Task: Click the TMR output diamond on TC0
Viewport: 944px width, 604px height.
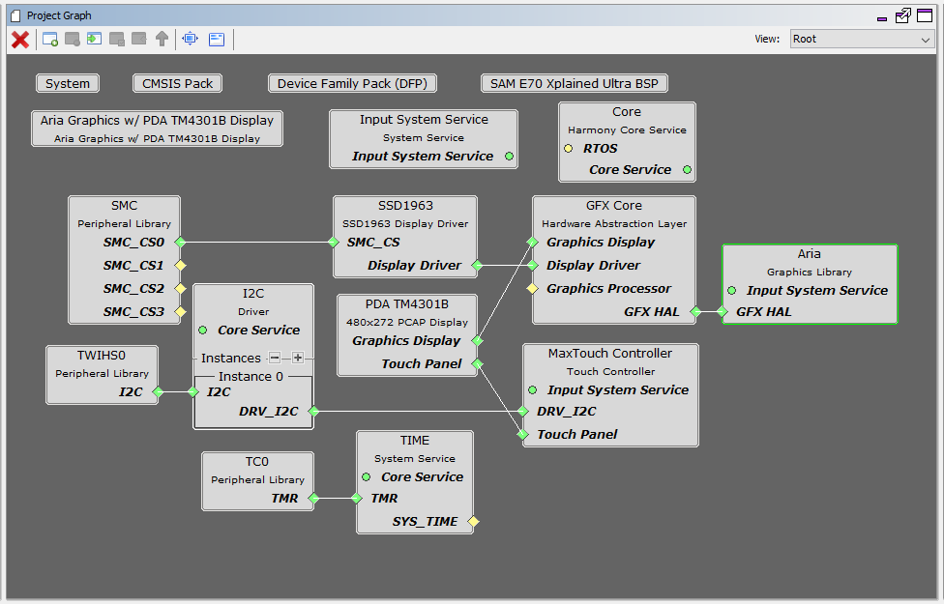Action: (x=313, y=498)
